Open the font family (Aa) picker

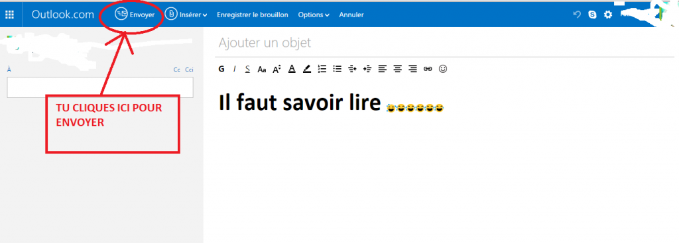261,69
